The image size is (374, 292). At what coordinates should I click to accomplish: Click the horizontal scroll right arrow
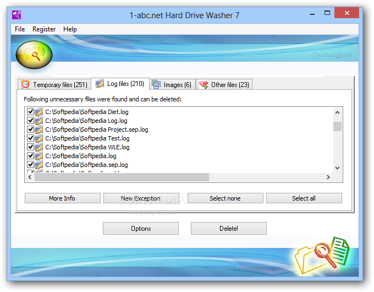tap(328, 177)
